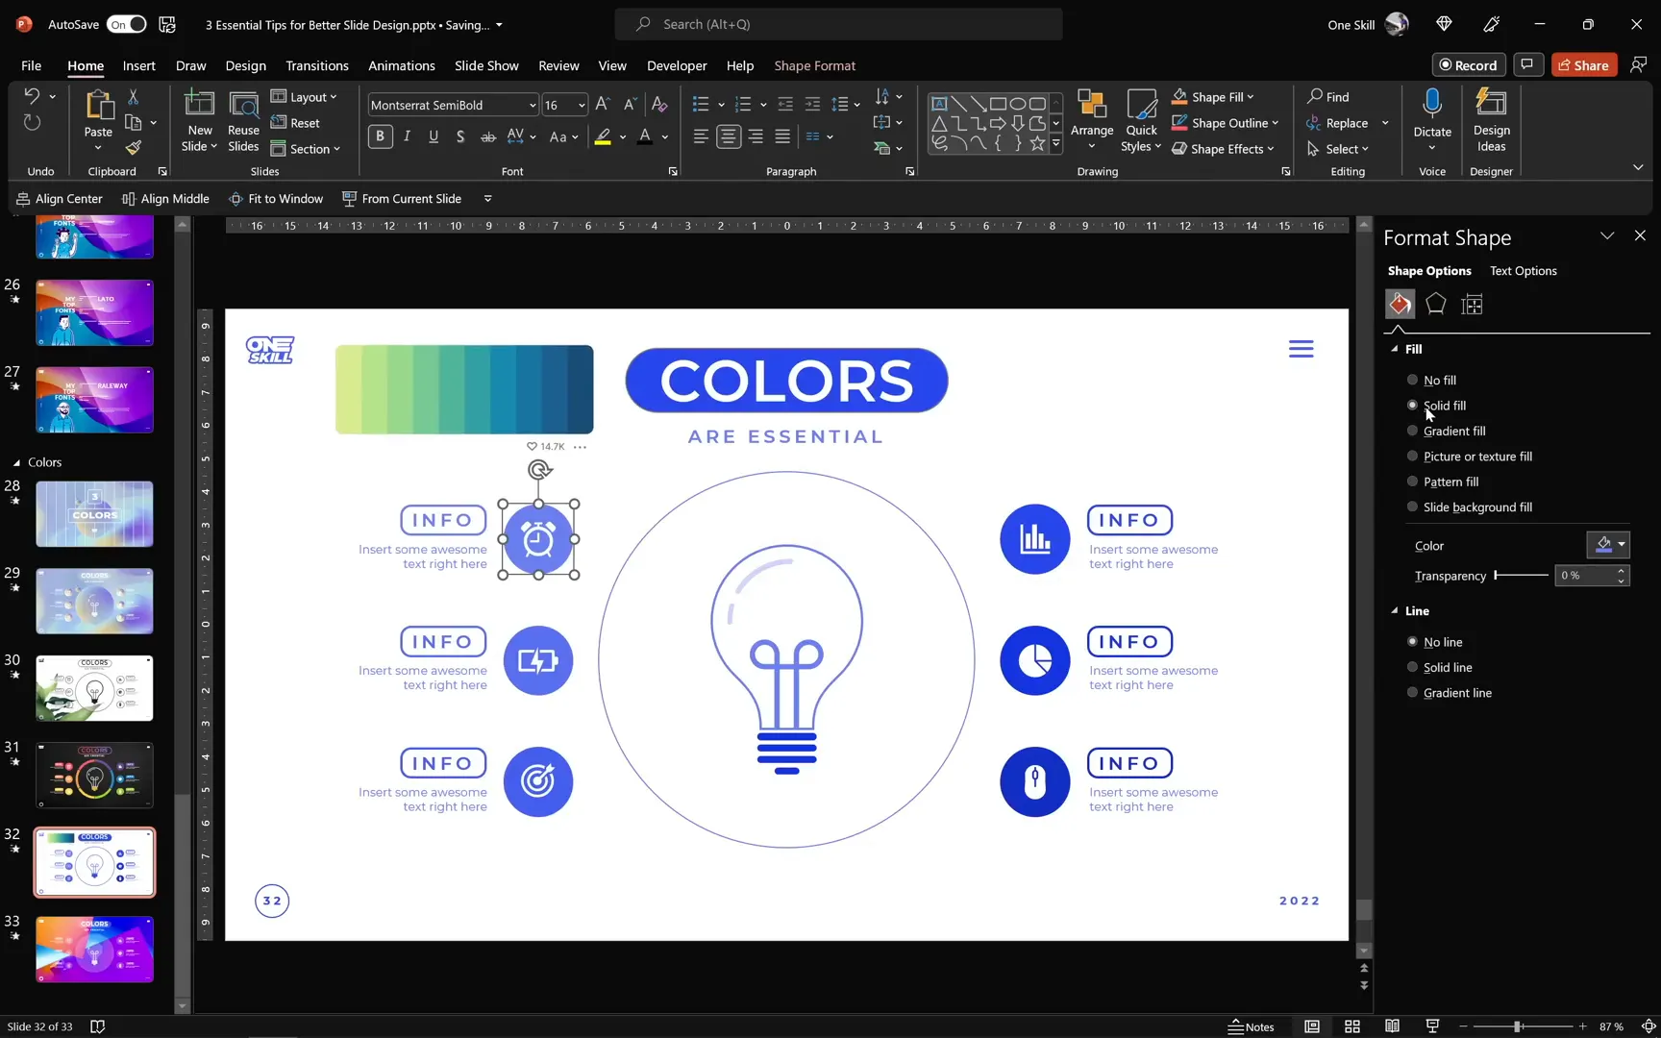Apply strikethrough formatting
This screenshot has height=1038, width=1661.
click(x=488, y=136)
